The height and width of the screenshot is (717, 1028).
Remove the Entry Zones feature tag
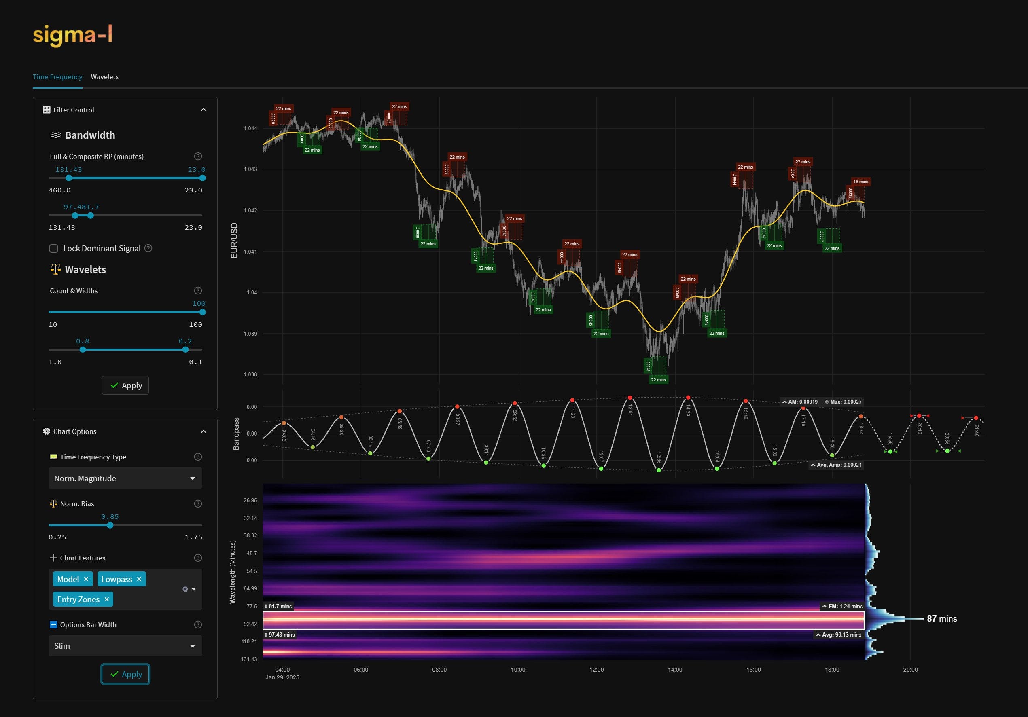[106, 599]
